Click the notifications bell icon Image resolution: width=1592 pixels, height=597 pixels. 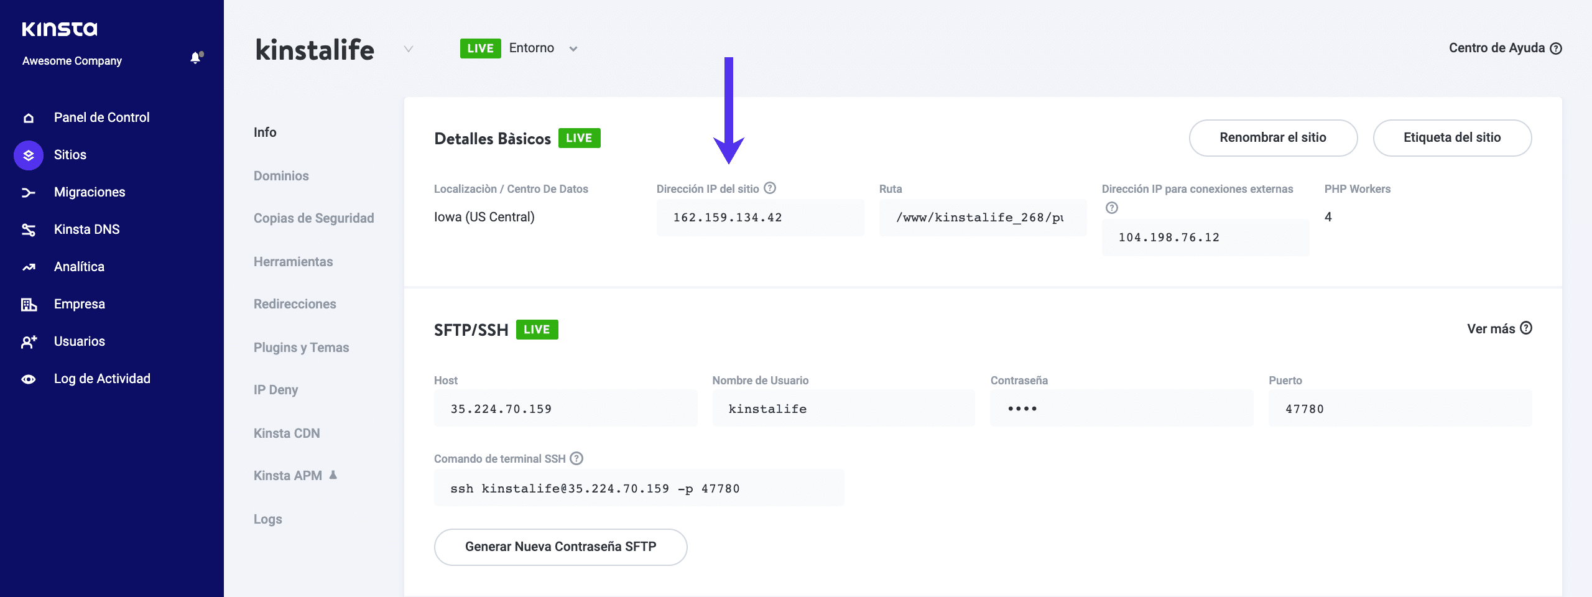(x=196, y=58)
